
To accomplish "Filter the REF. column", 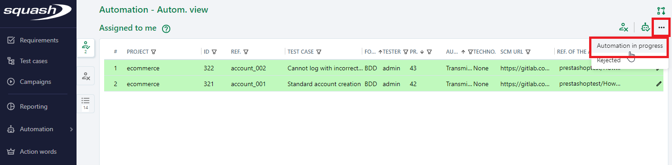I will click(246, 52).
